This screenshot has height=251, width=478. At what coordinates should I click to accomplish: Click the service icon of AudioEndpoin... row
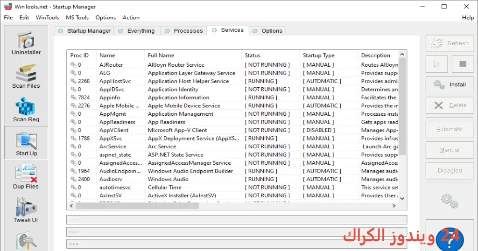coord(73,171)
